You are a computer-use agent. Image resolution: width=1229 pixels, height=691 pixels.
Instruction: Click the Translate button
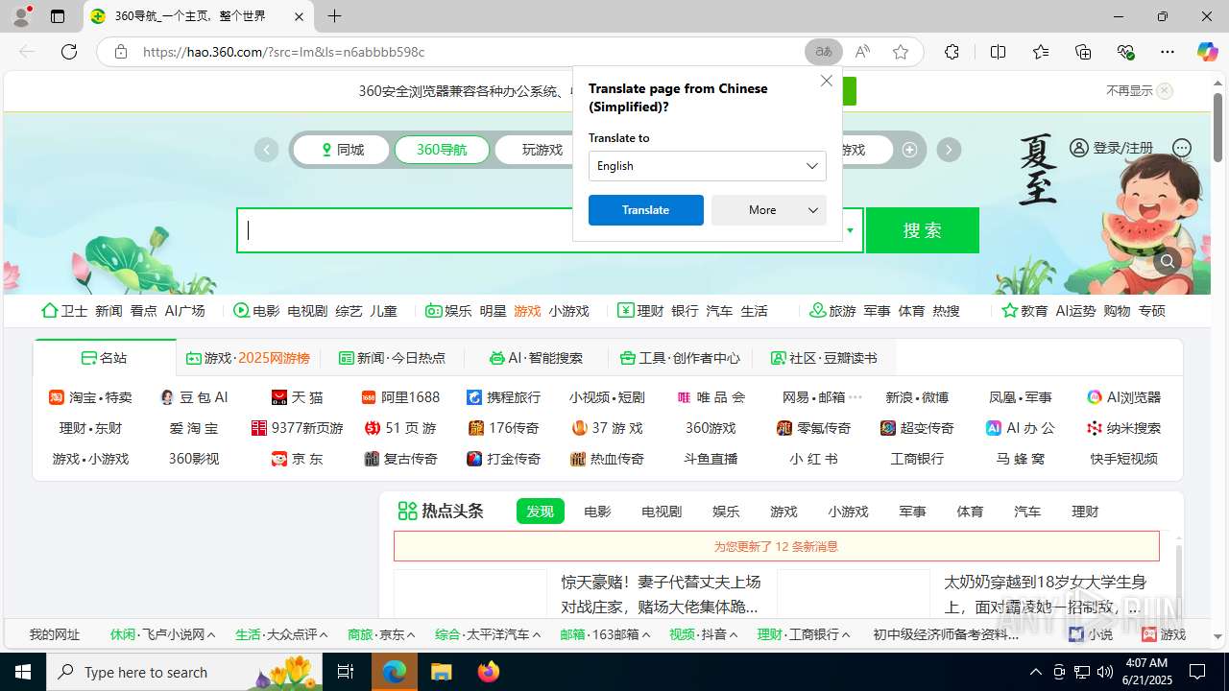point(646,210)
